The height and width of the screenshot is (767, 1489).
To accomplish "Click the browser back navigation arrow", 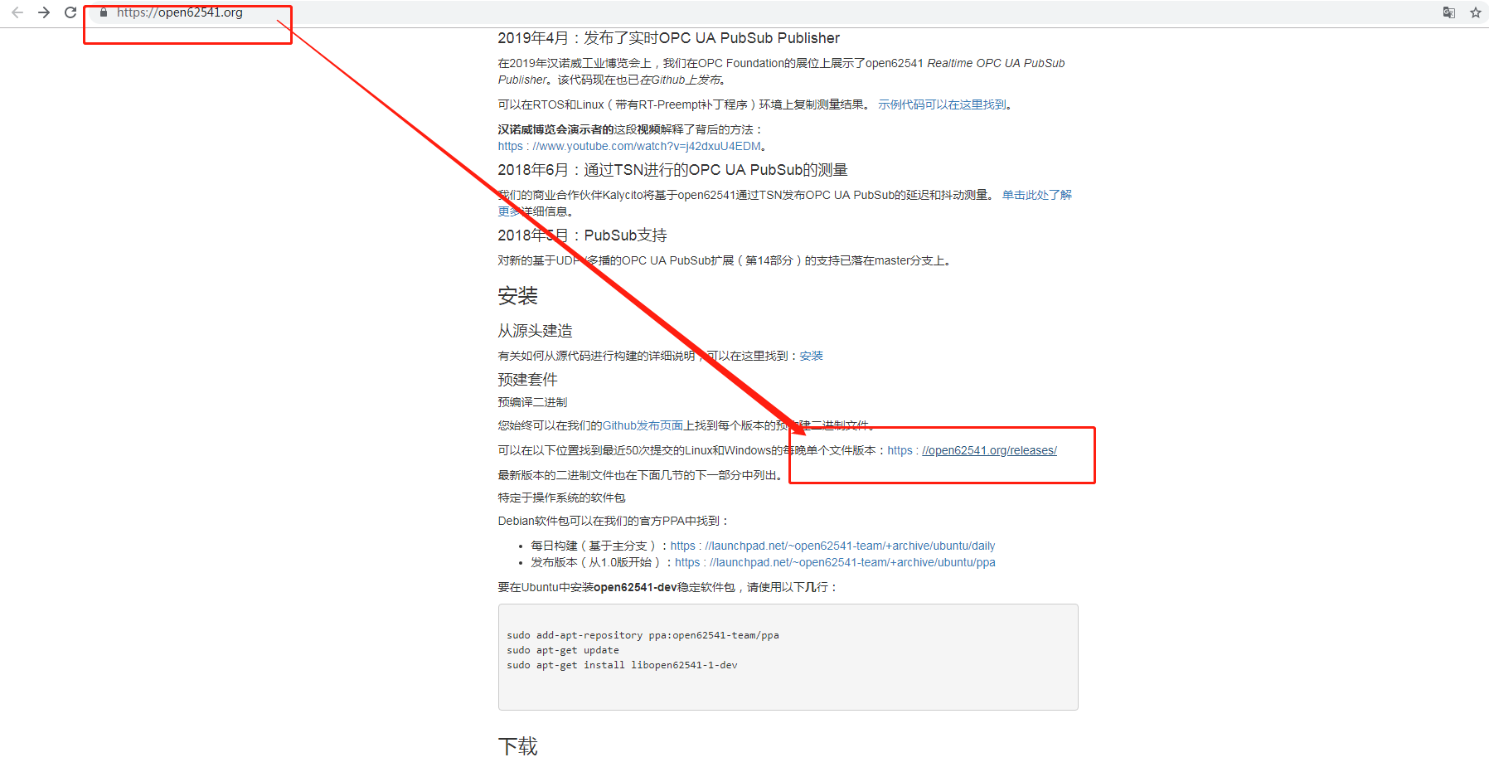I will coord(17,12).
